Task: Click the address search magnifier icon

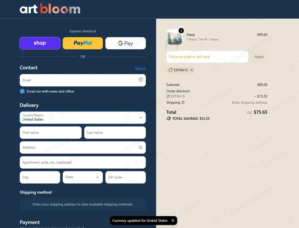Action: pyautogui.click(x=141, y=147)
